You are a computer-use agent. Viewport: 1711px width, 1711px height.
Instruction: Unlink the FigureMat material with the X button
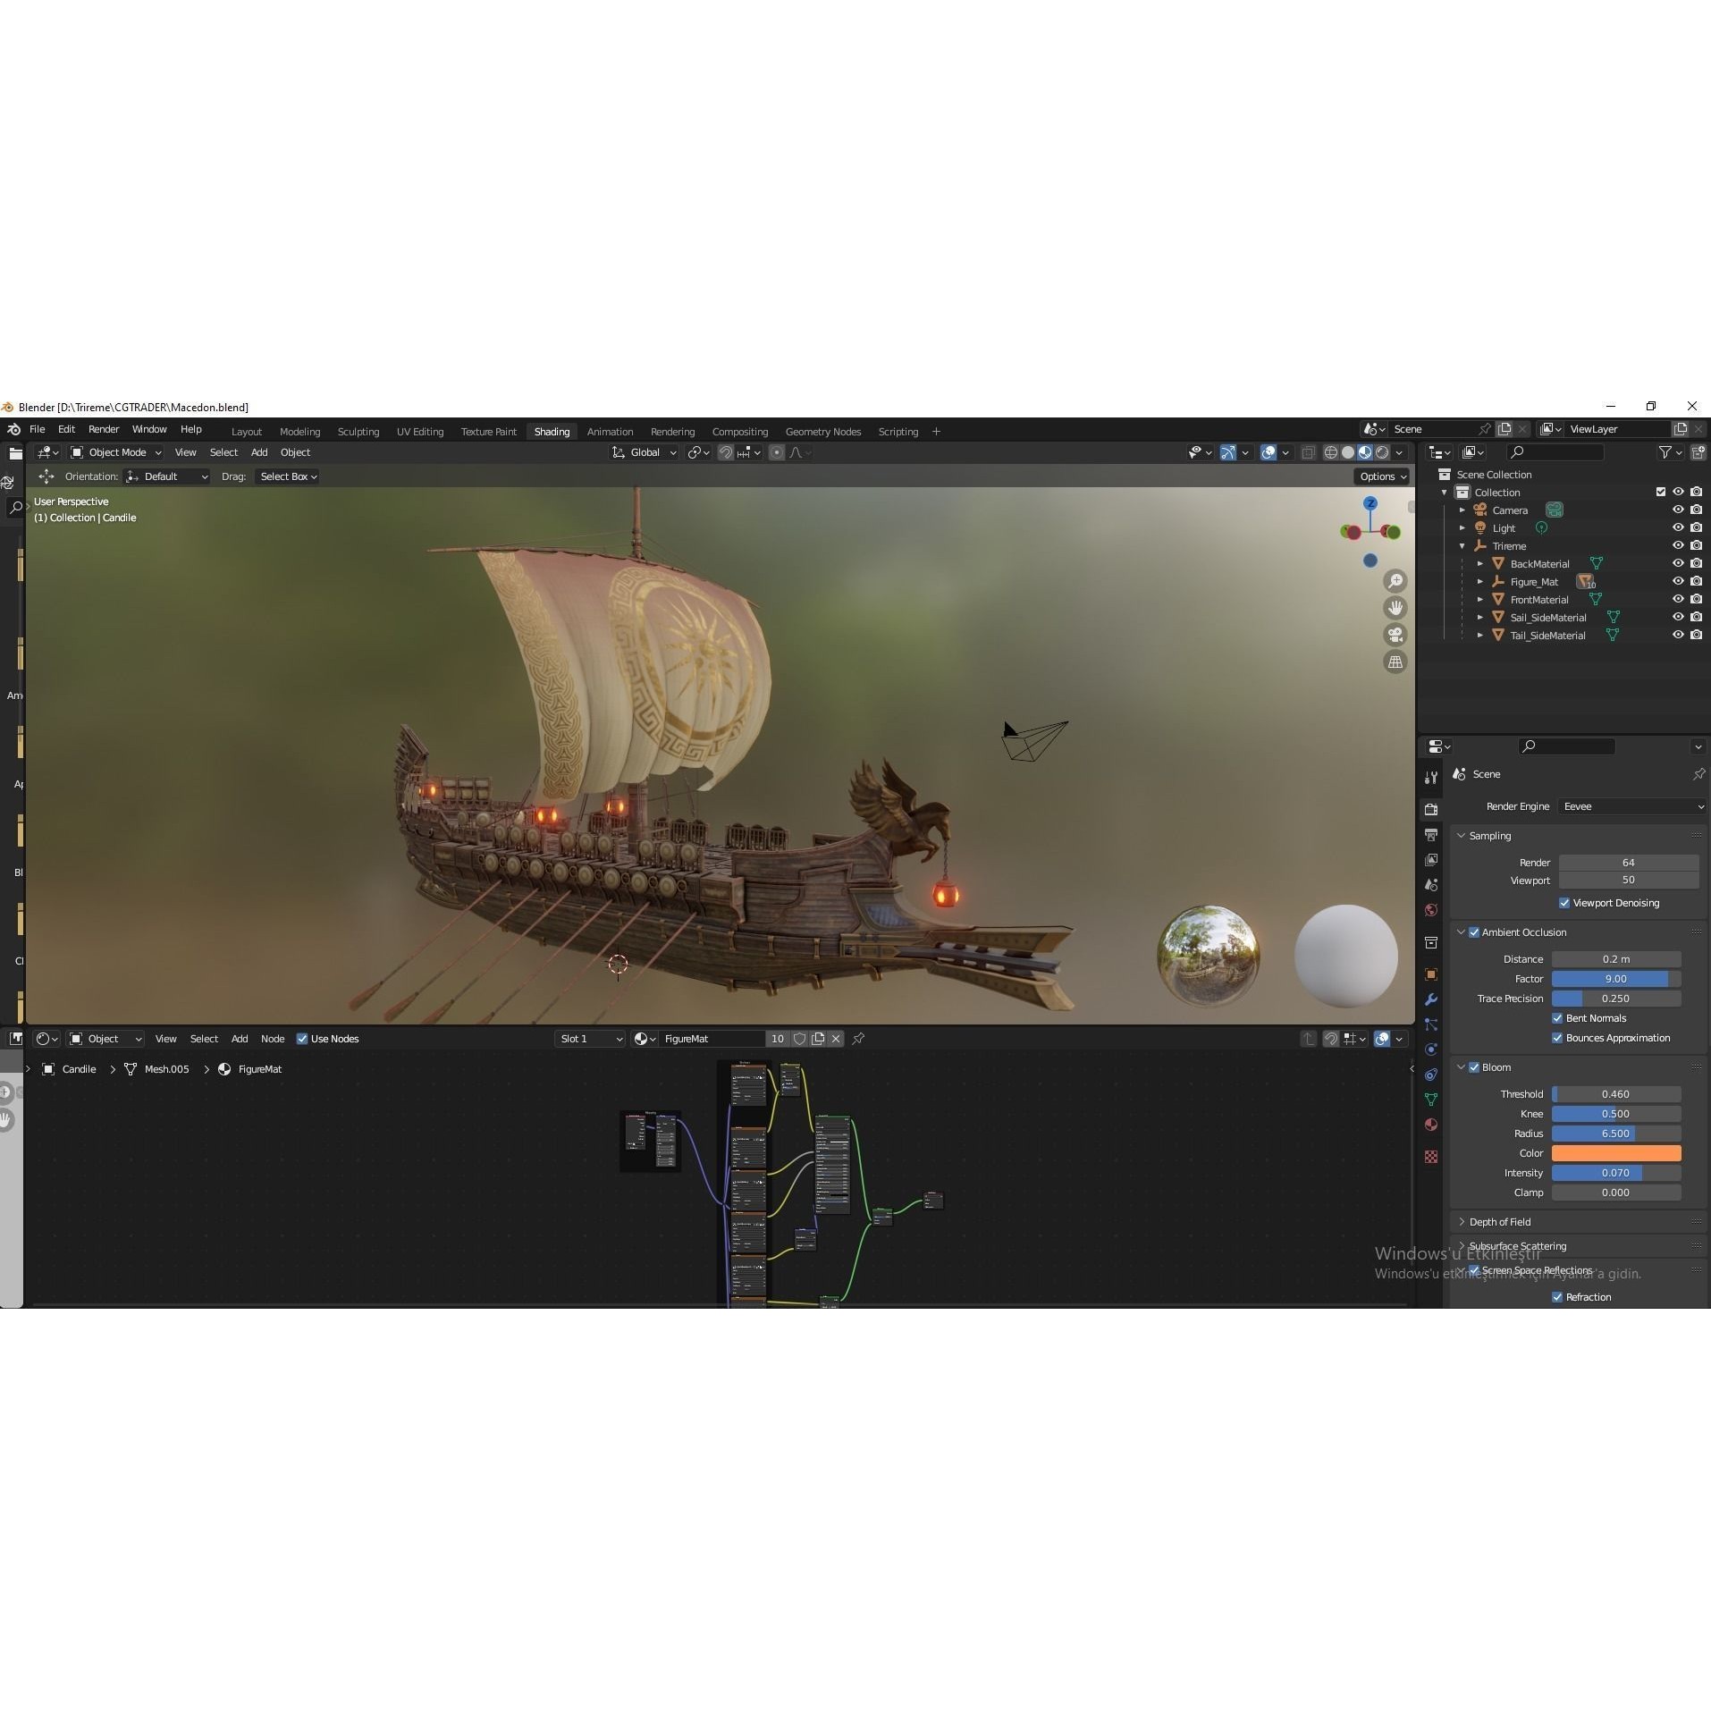pyautogui.click(x=835, y=1038)
